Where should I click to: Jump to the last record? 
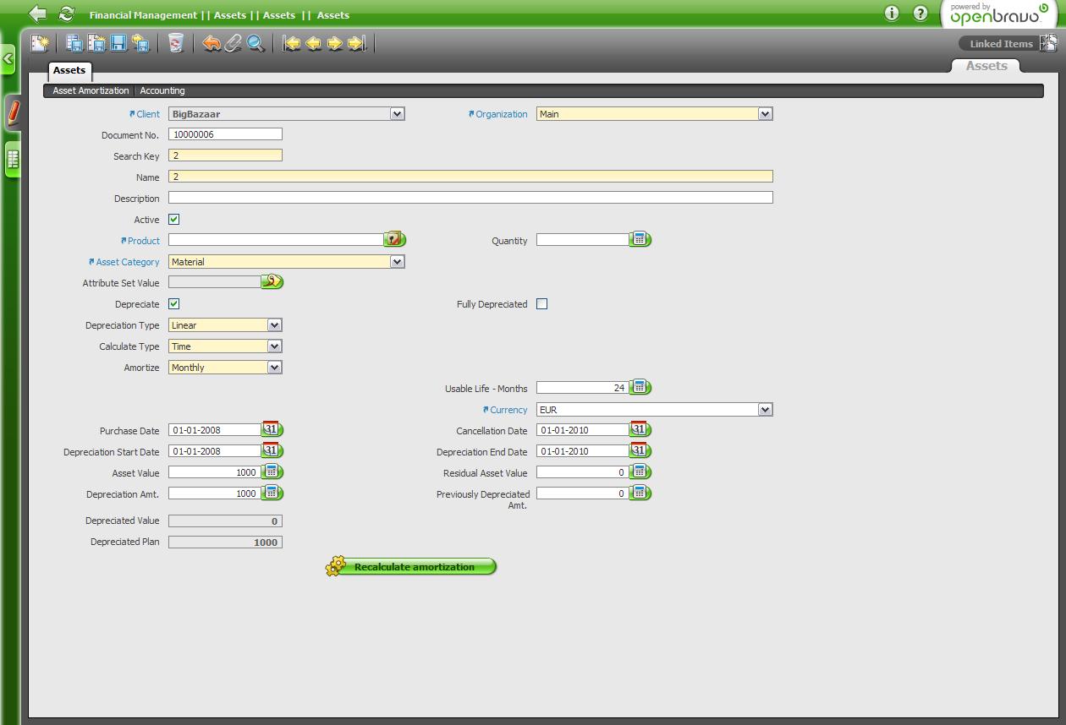click(356, 43)
